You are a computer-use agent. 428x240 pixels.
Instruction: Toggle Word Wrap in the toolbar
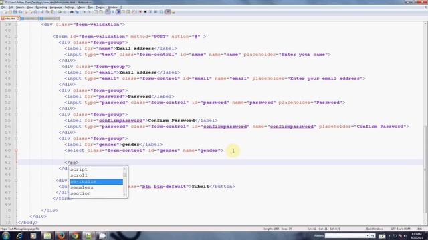click(108, 12)
